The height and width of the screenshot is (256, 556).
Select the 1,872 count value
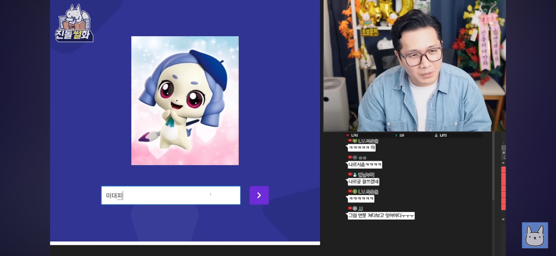[x=443, y=135]
